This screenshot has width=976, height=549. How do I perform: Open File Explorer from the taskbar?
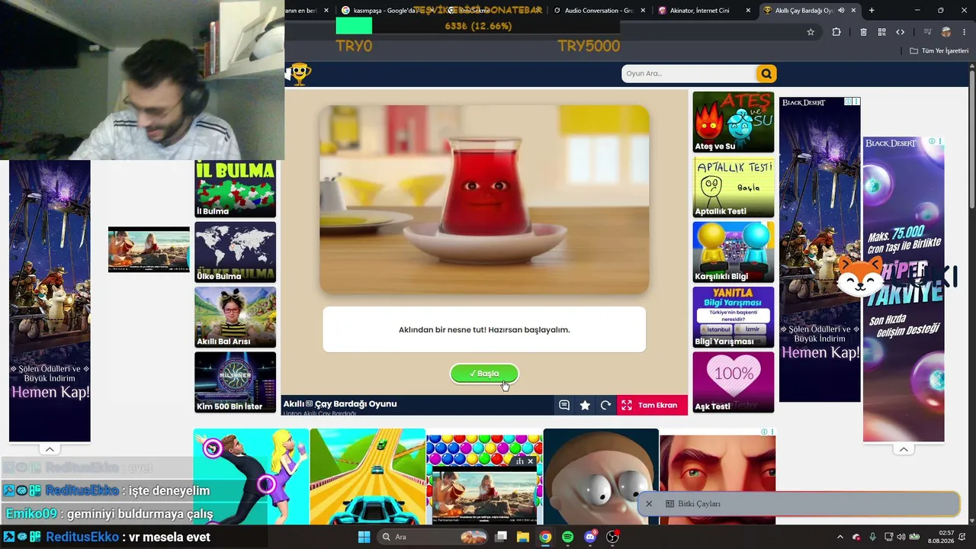[523, 537]
